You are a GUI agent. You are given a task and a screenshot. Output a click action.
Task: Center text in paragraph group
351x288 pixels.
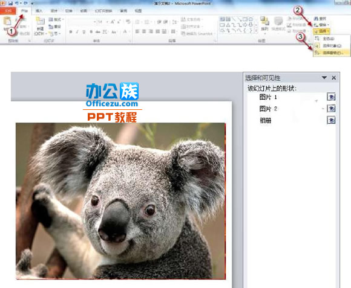144,31
